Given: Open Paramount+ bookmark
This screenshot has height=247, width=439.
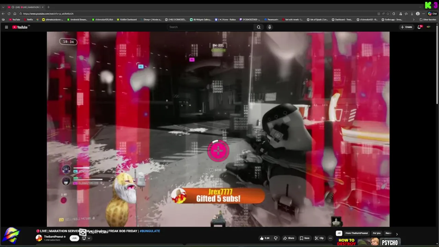Looking at the screenshot, I should 271,20.
